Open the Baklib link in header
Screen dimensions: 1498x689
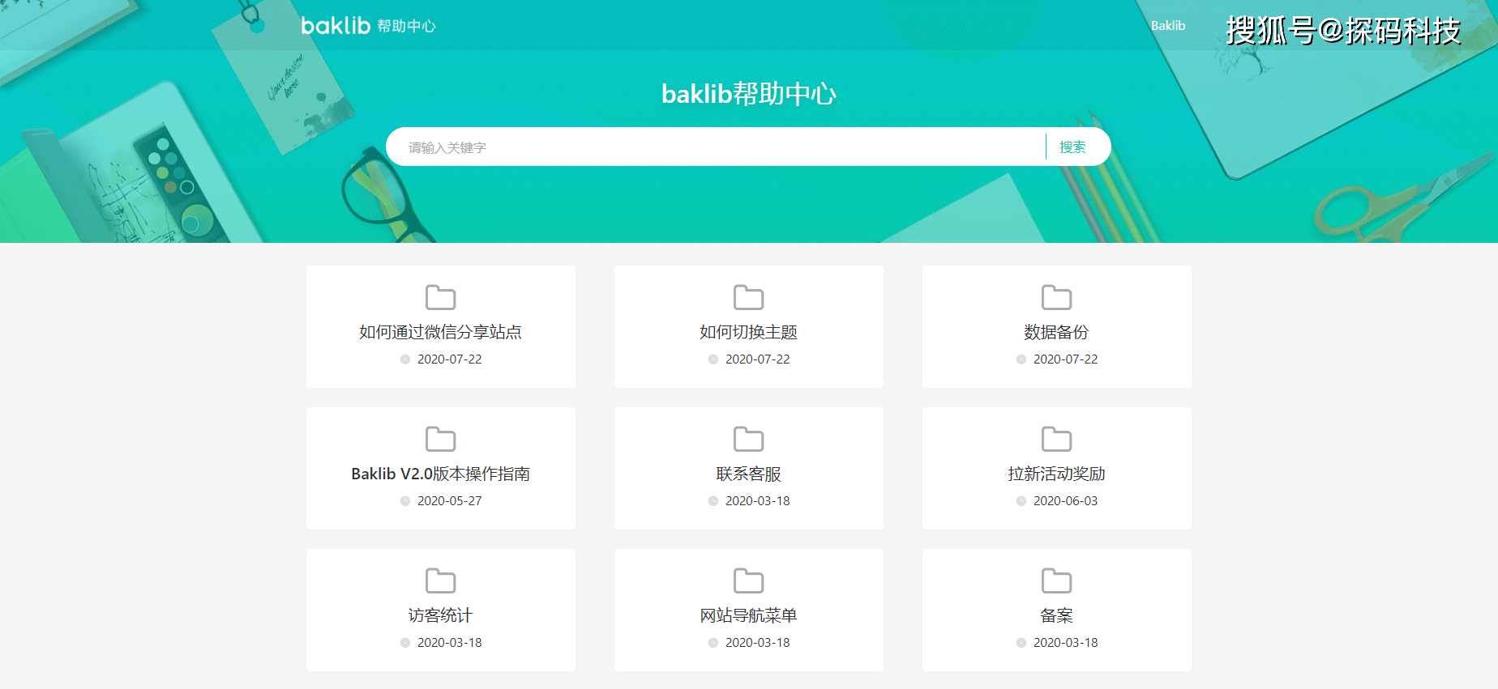click(1168, 26)
